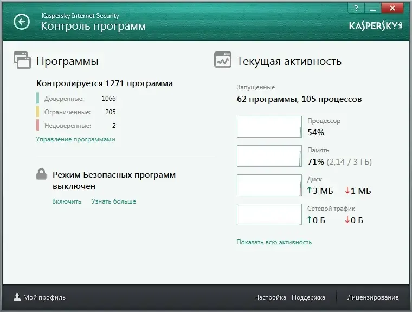
Task: Open the Узнать больше link
Action: pos(114,201)
